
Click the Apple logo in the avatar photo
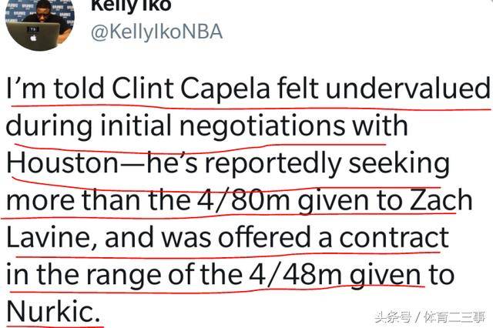[34, 38]
